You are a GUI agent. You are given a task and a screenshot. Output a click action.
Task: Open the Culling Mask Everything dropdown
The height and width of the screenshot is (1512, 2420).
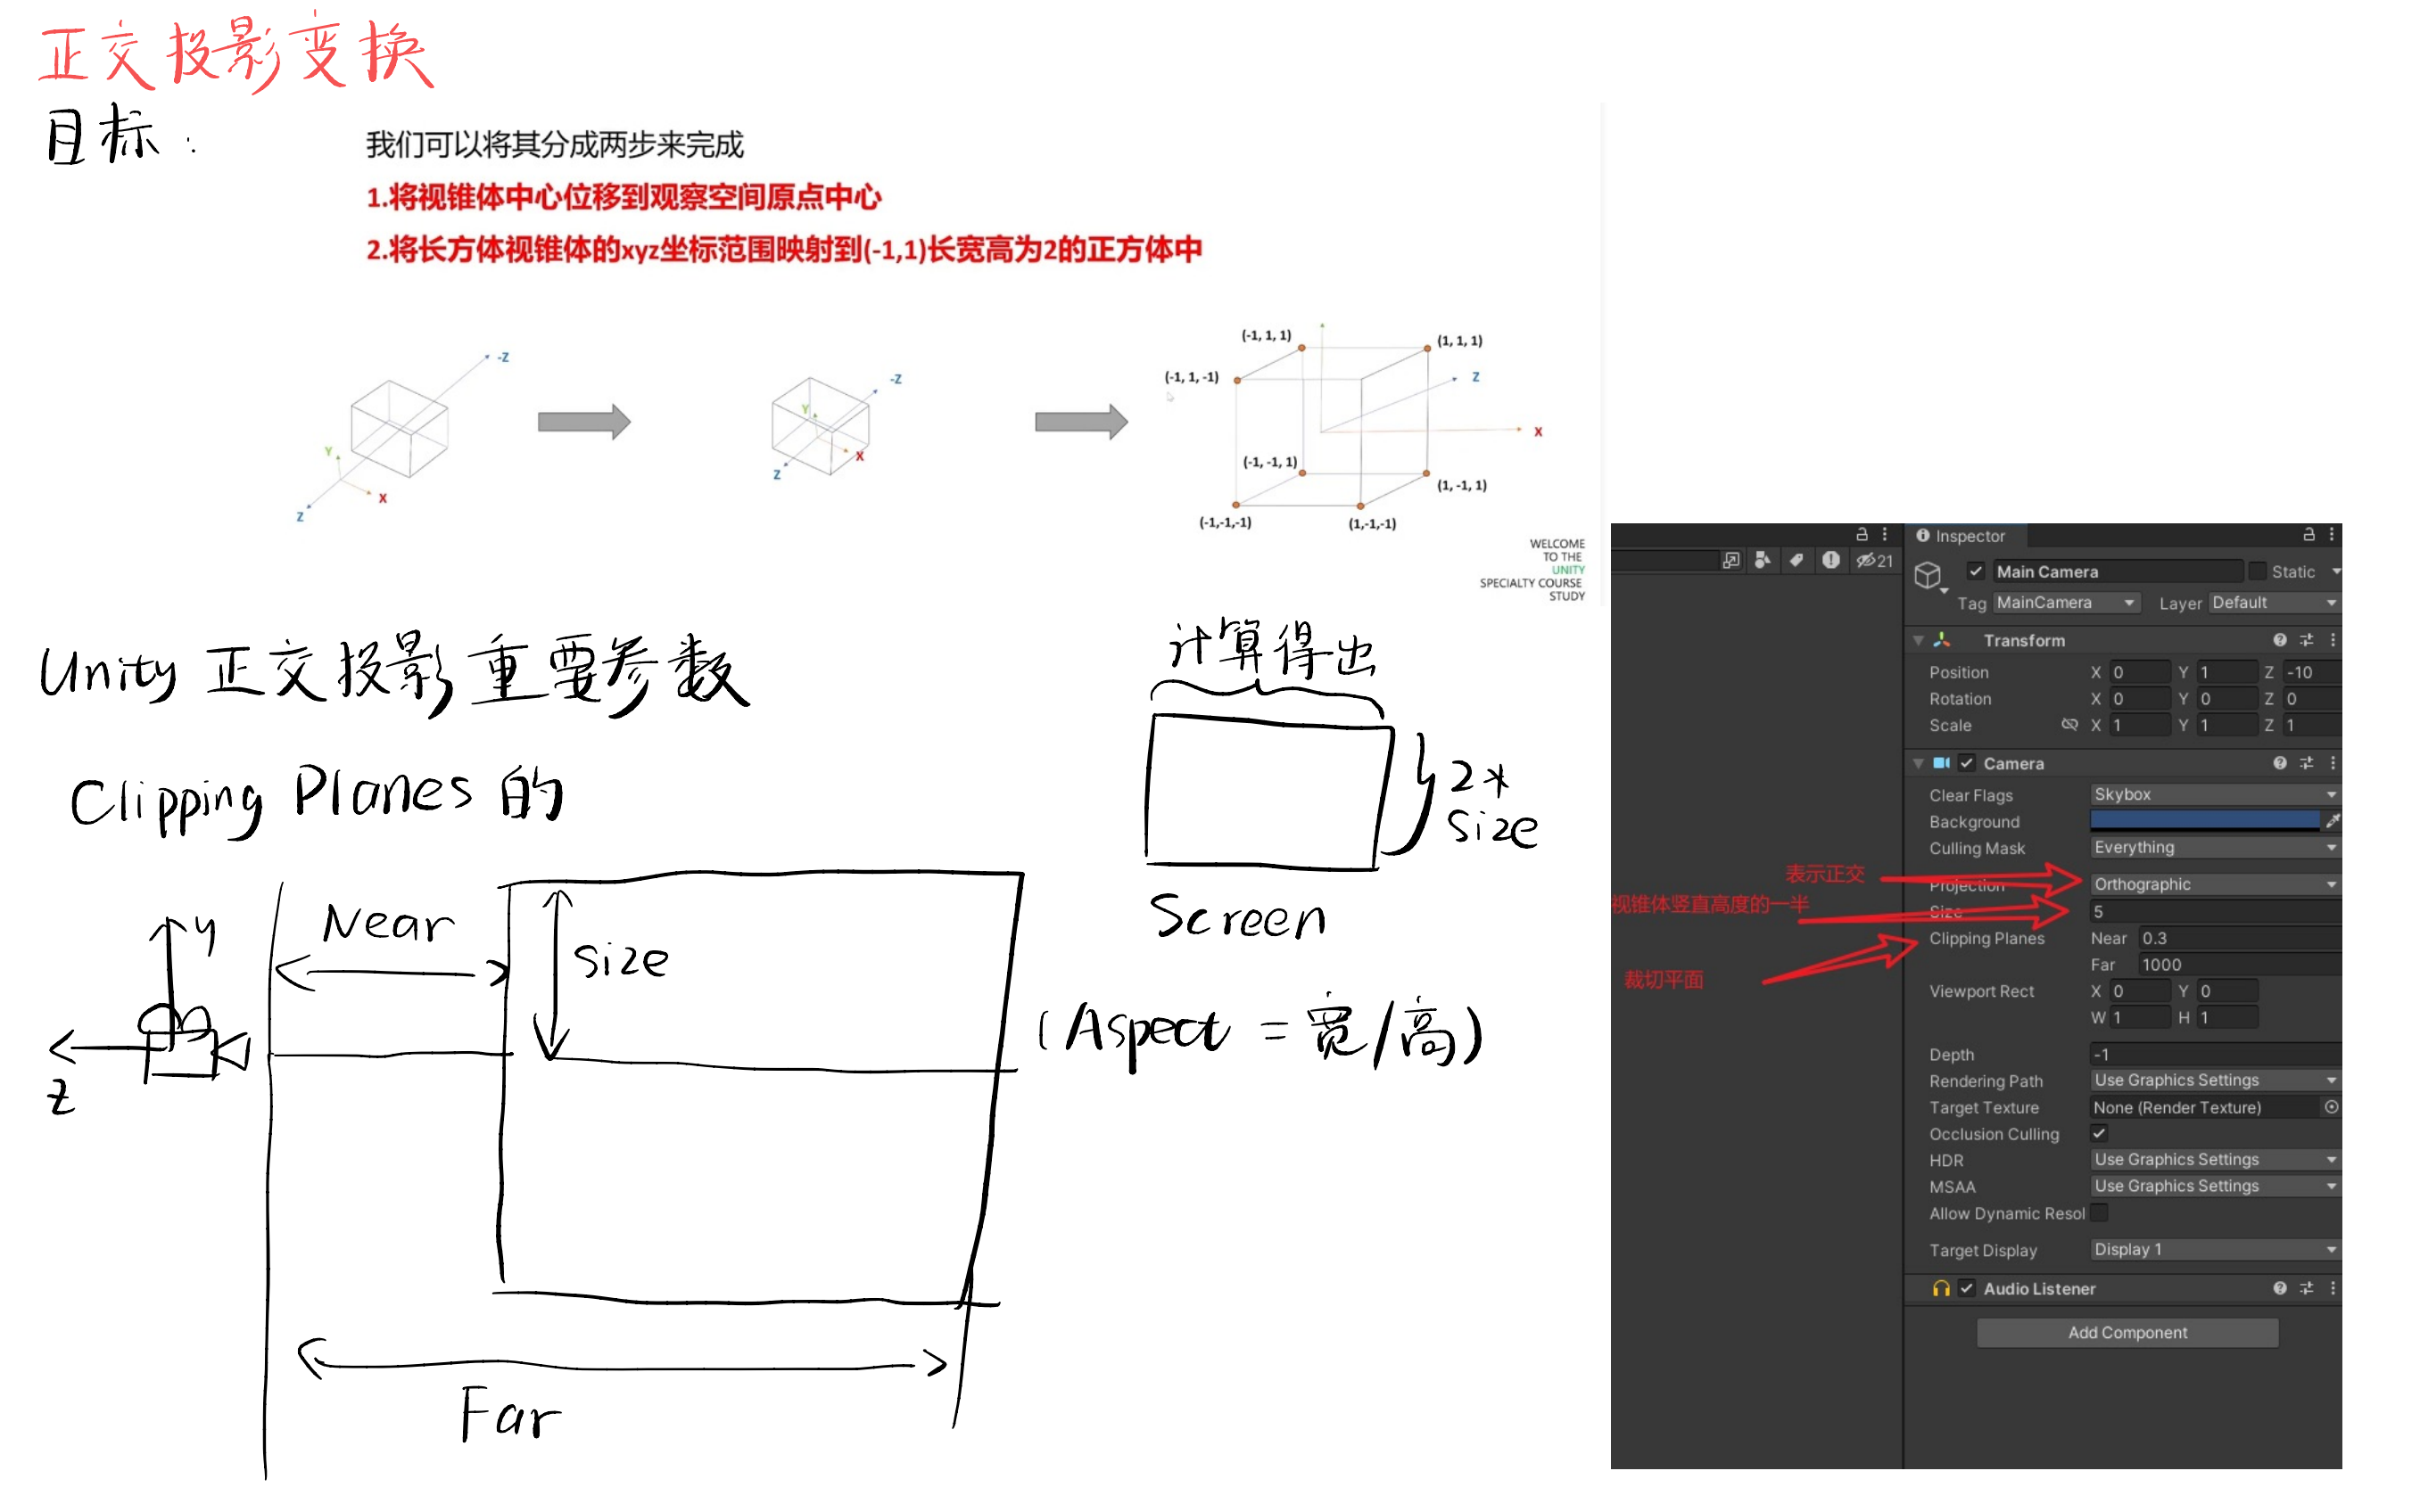coord(2215,847)
